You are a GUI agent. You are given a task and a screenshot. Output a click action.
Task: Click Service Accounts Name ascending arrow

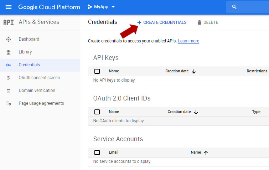(x=206, y=153)
